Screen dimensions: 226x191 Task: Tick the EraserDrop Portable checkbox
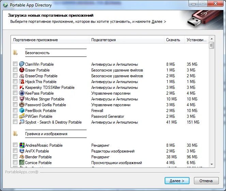[x=15, y=76]
